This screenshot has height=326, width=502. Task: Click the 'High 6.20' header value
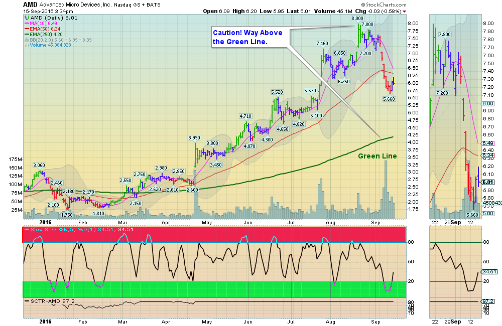(244, 11)
